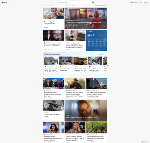
Task: Open See watchlist suggestions link
Action: coord(100,6)
